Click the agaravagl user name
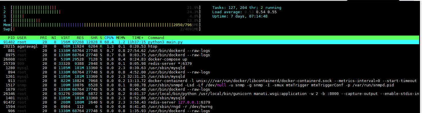This screenshot has height=113, width=422. pyautogui.click(x=28, y=46)
